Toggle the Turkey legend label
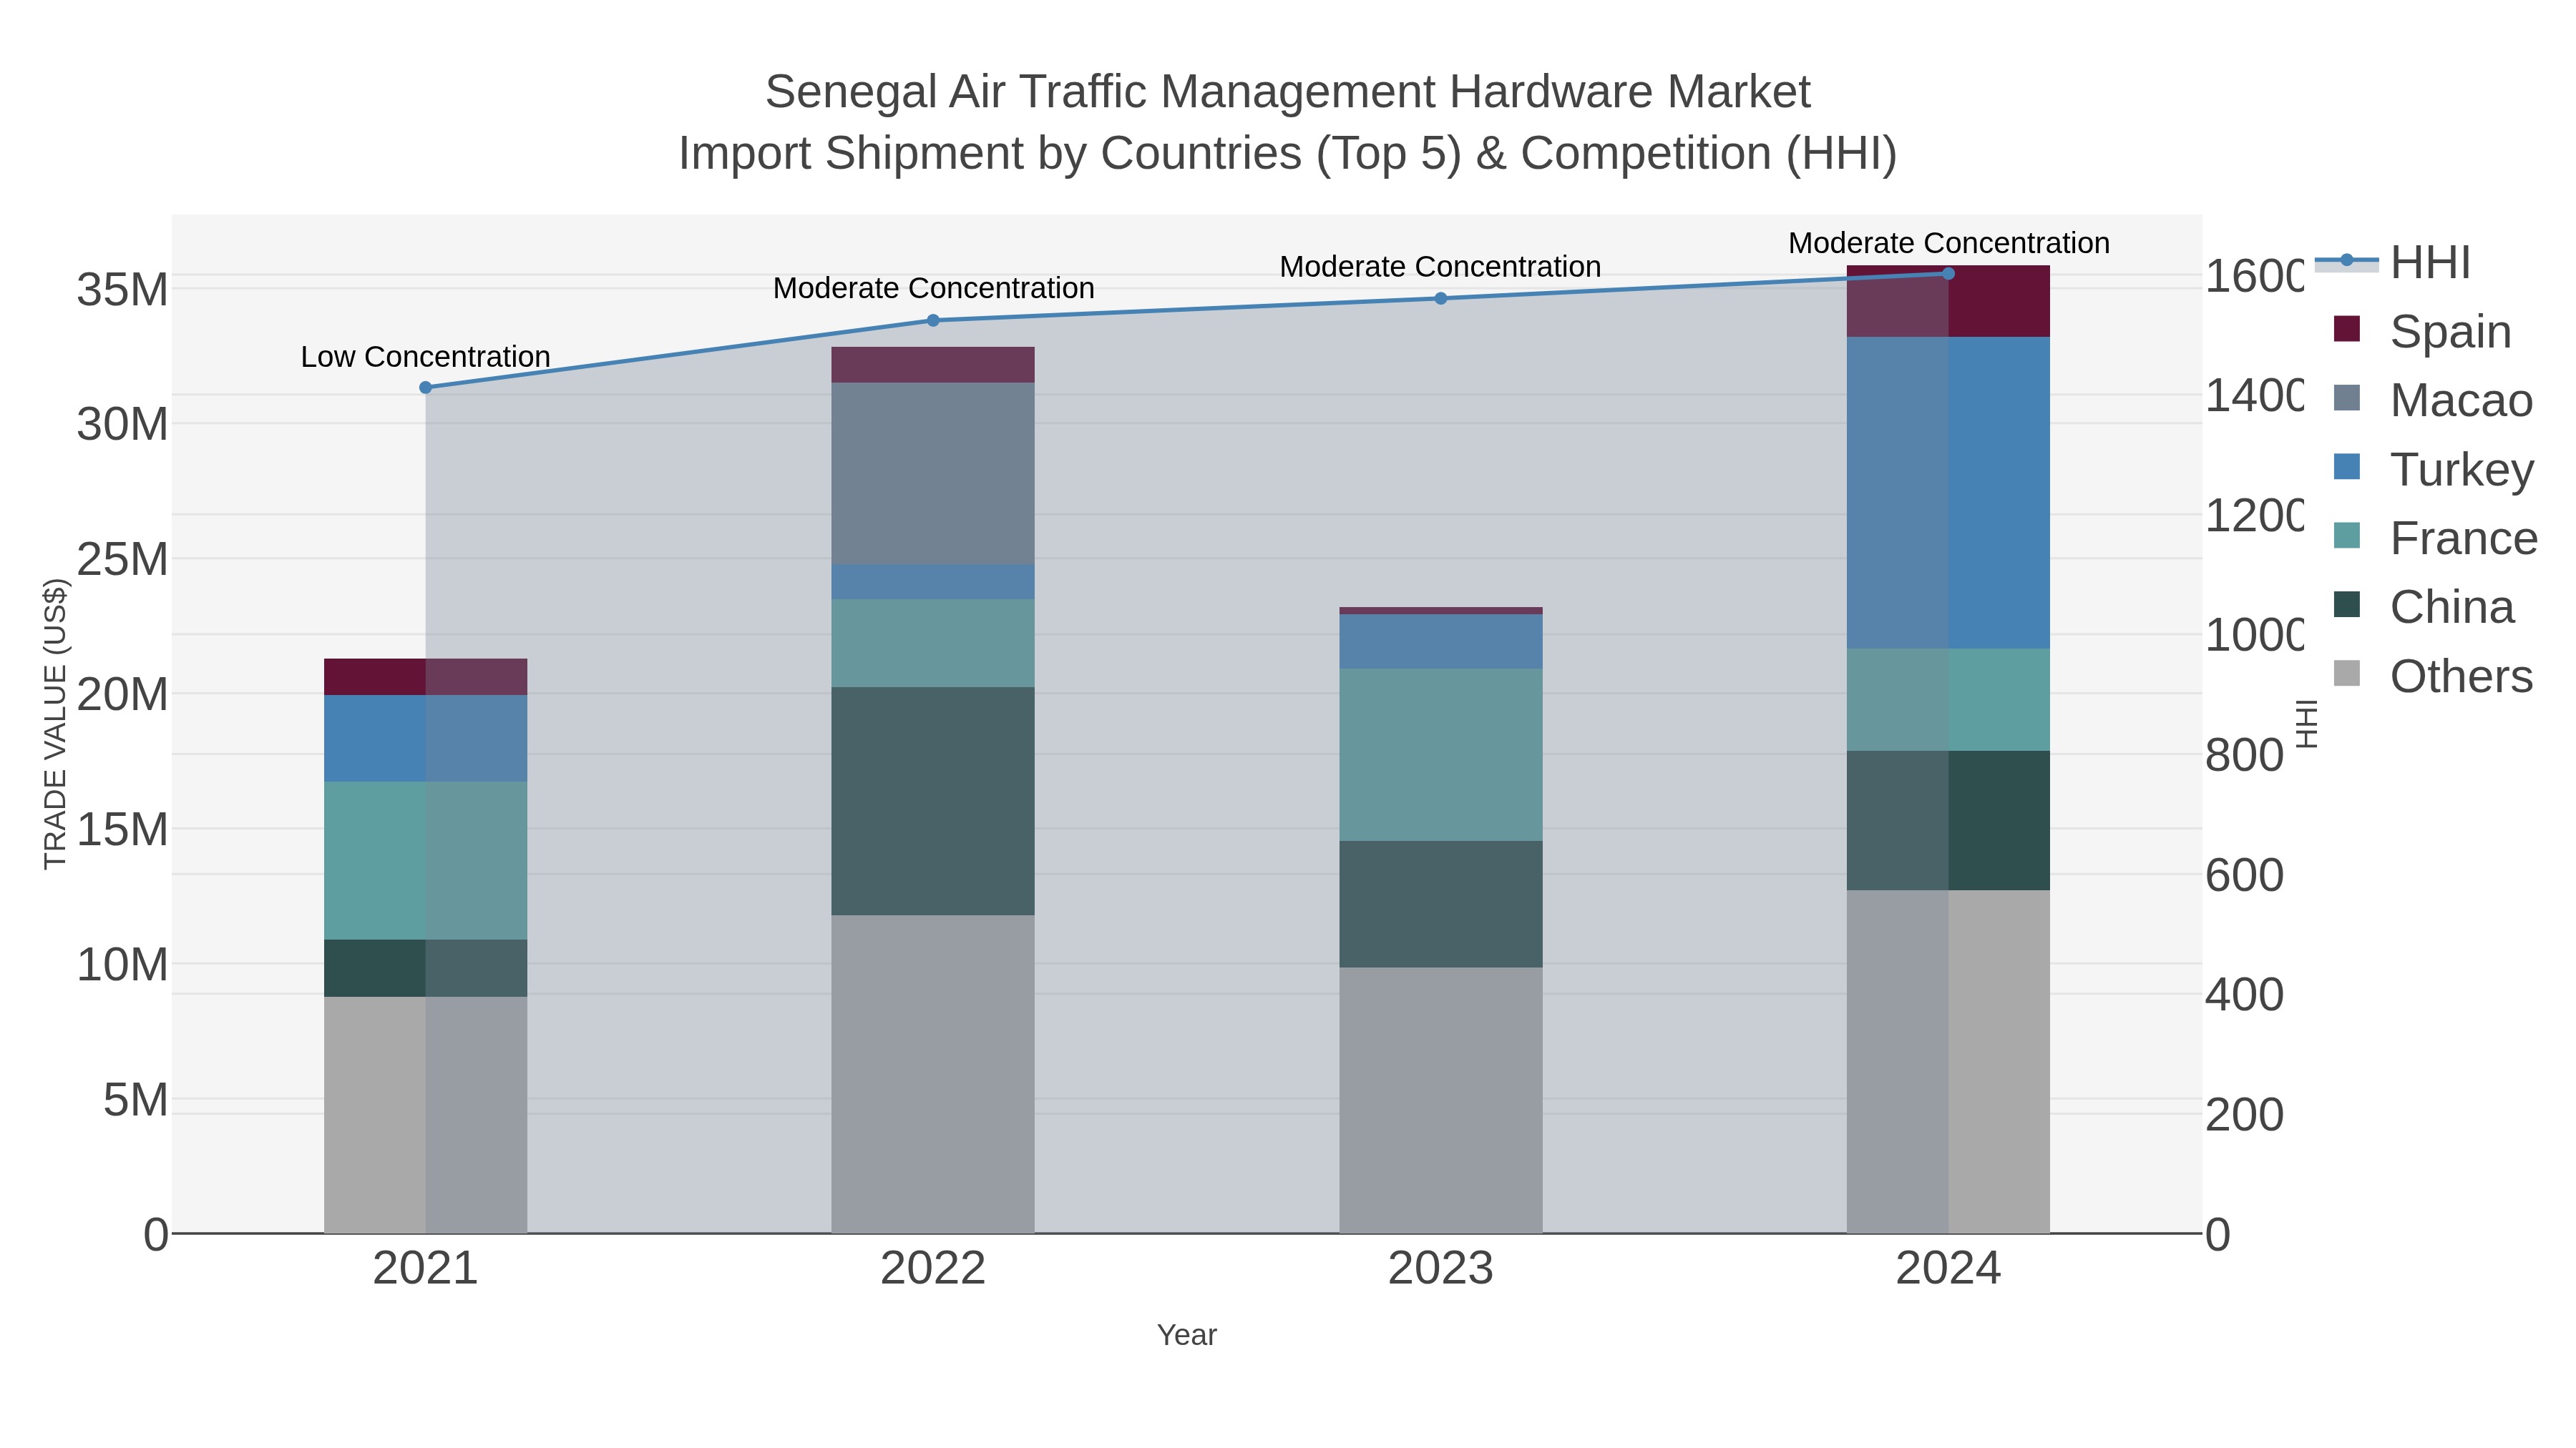The height and width of the screenshot is (1448, 2576). click(x=2462, y=470)
